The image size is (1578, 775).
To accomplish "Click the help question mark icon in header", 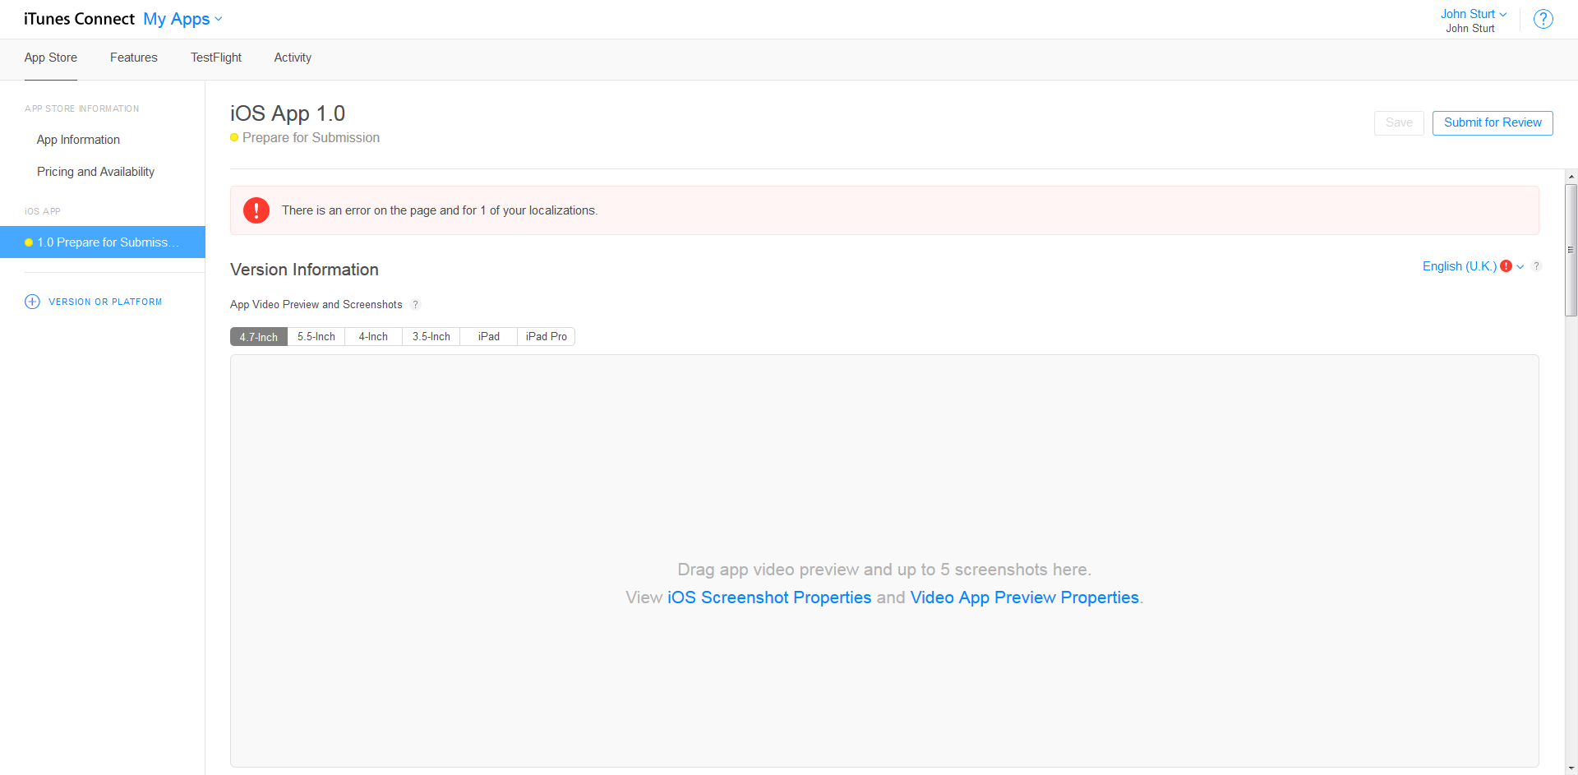I will 1543,19.
